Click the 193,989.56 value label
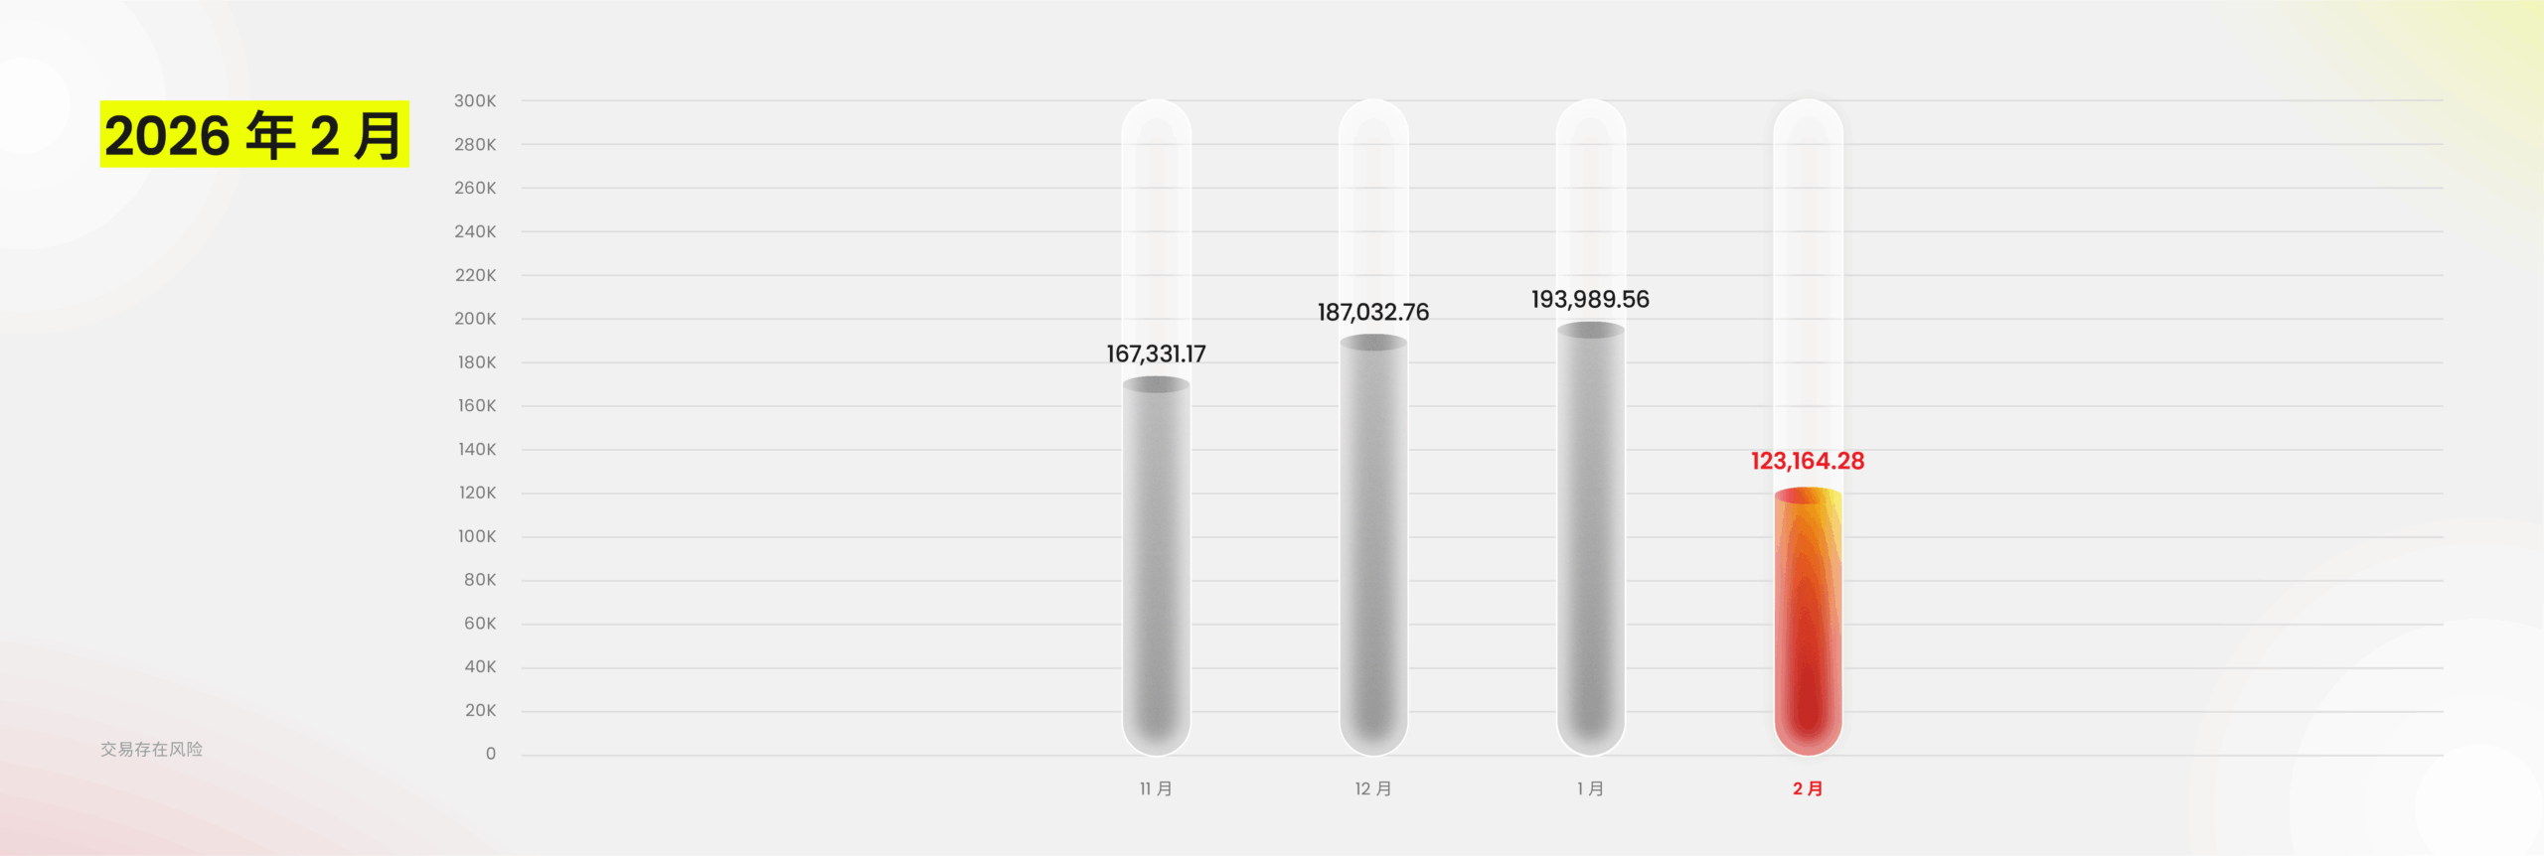The image size is (2544, 856). point(1590,299)
